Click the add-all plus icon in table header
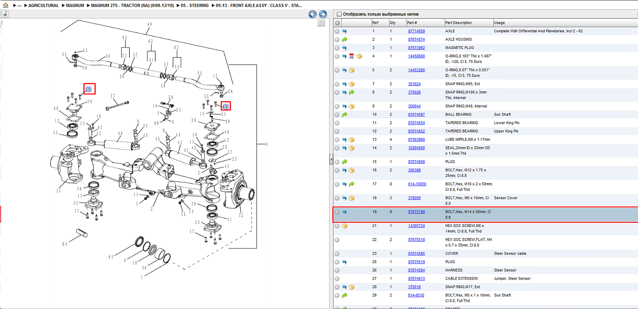Image resolution: width=638 pixels, height=309 pixels. click(x=337, y=23)
